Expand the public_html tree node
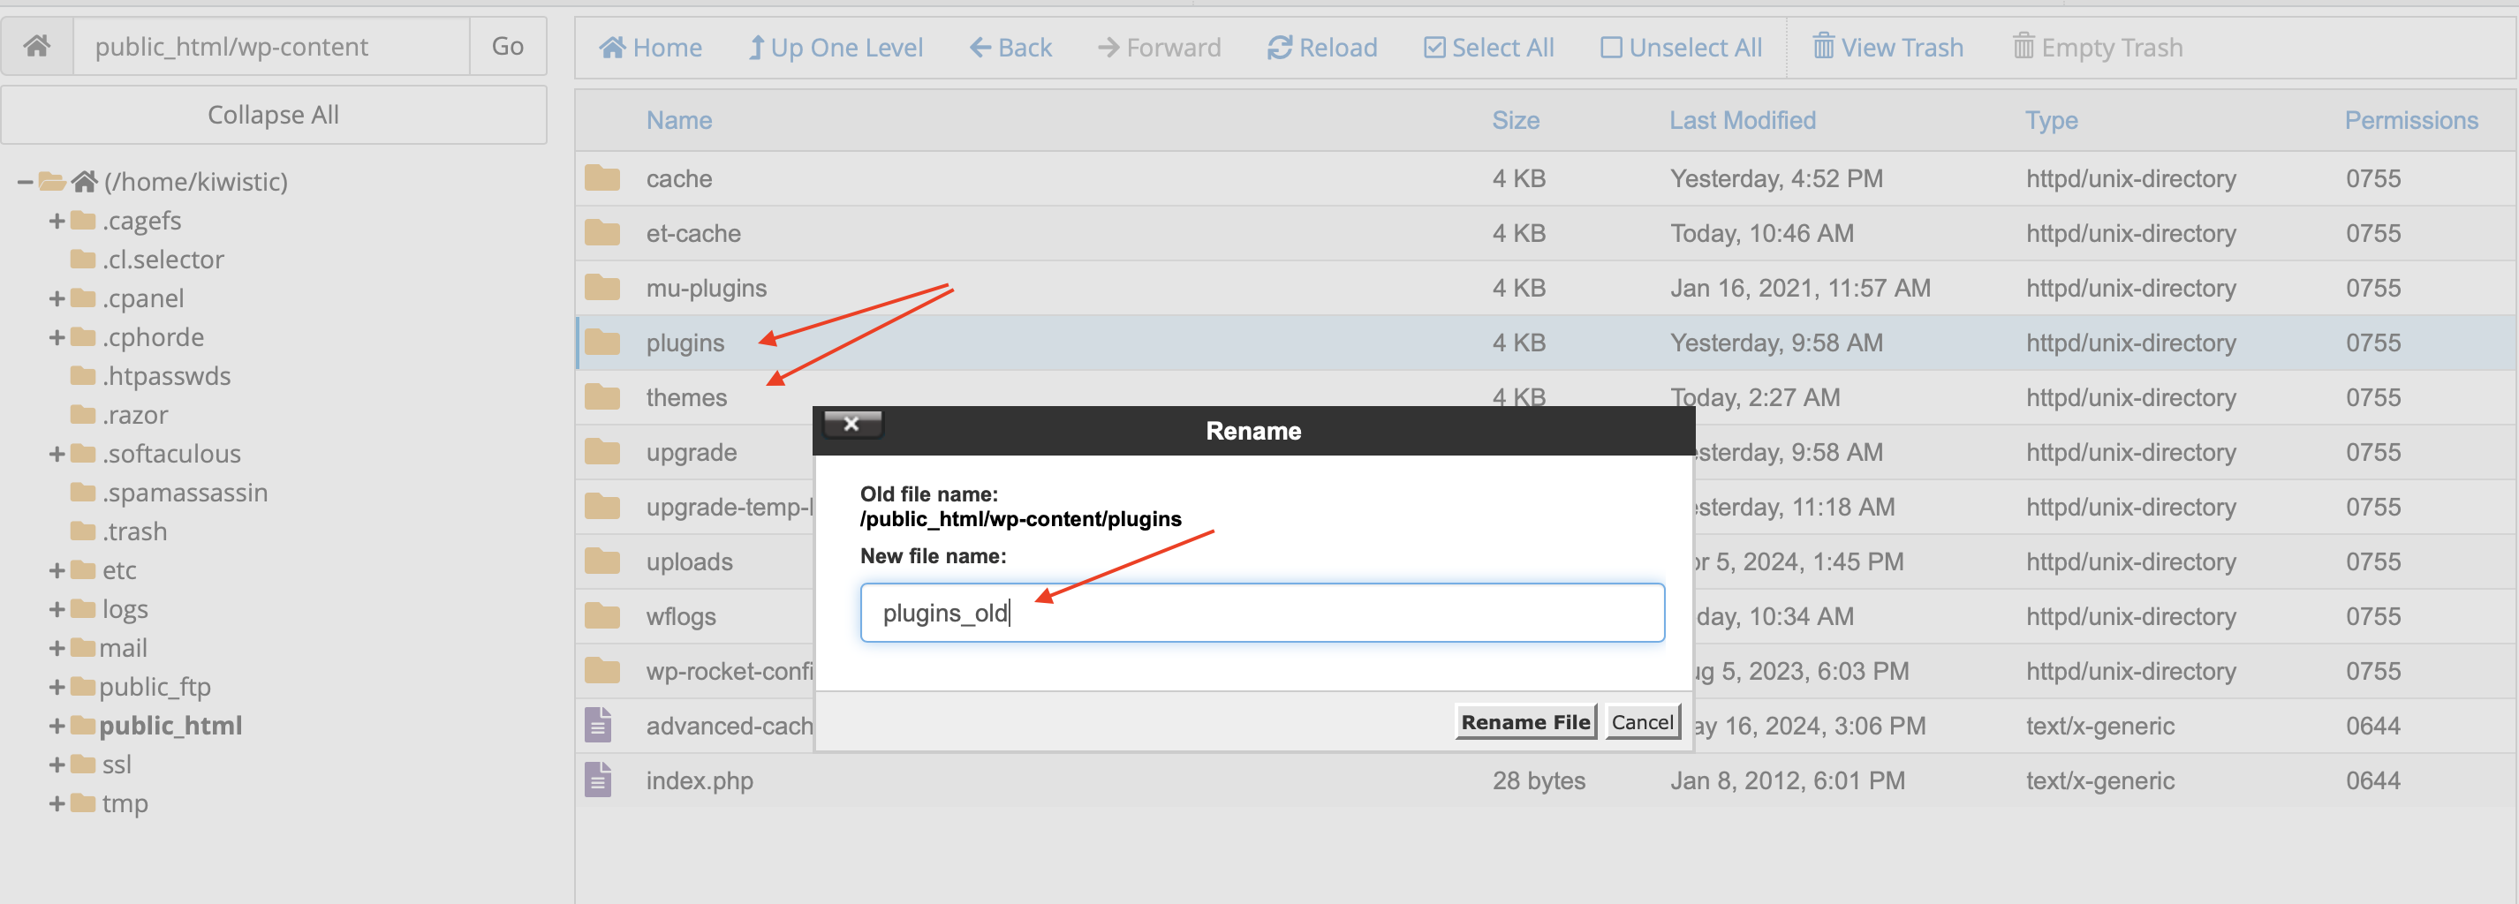This screenshot has height=904, width=2519. coord(56,725)
